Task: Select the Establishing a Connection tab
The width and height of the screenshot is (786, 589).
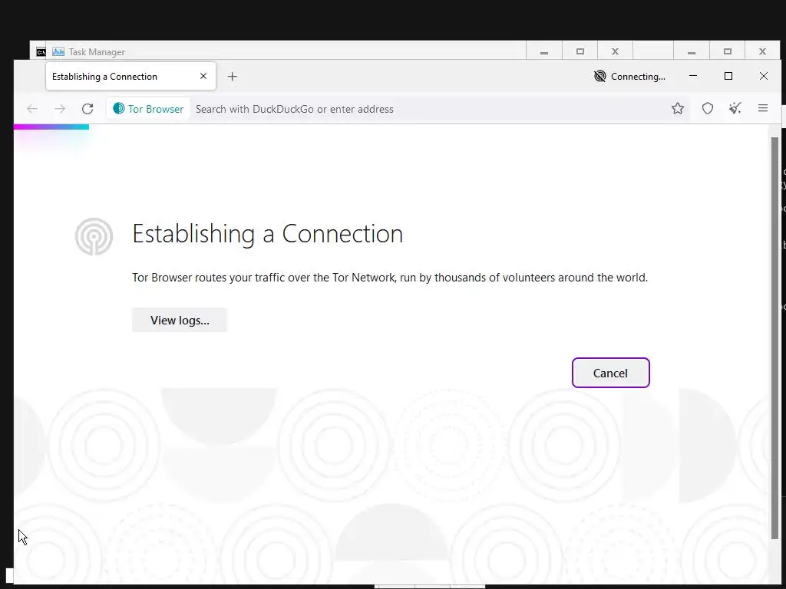Action: [130, 76]
